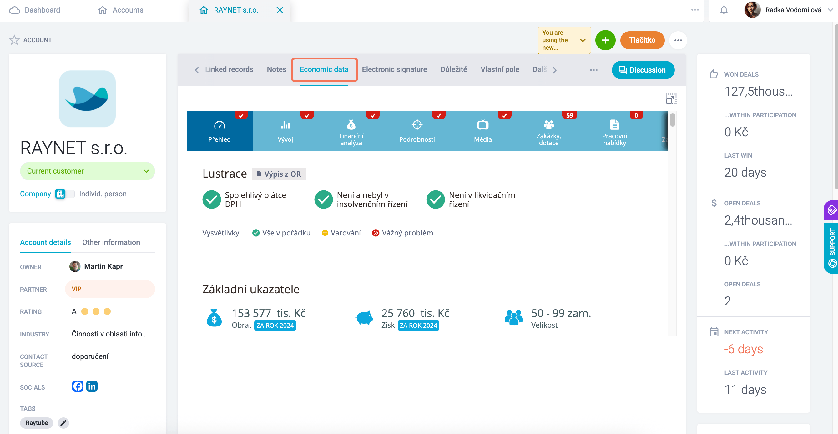The height and width of the screenshot is (434, 838).
Task: Click owner name Martin Kapr
Action: 103,266
